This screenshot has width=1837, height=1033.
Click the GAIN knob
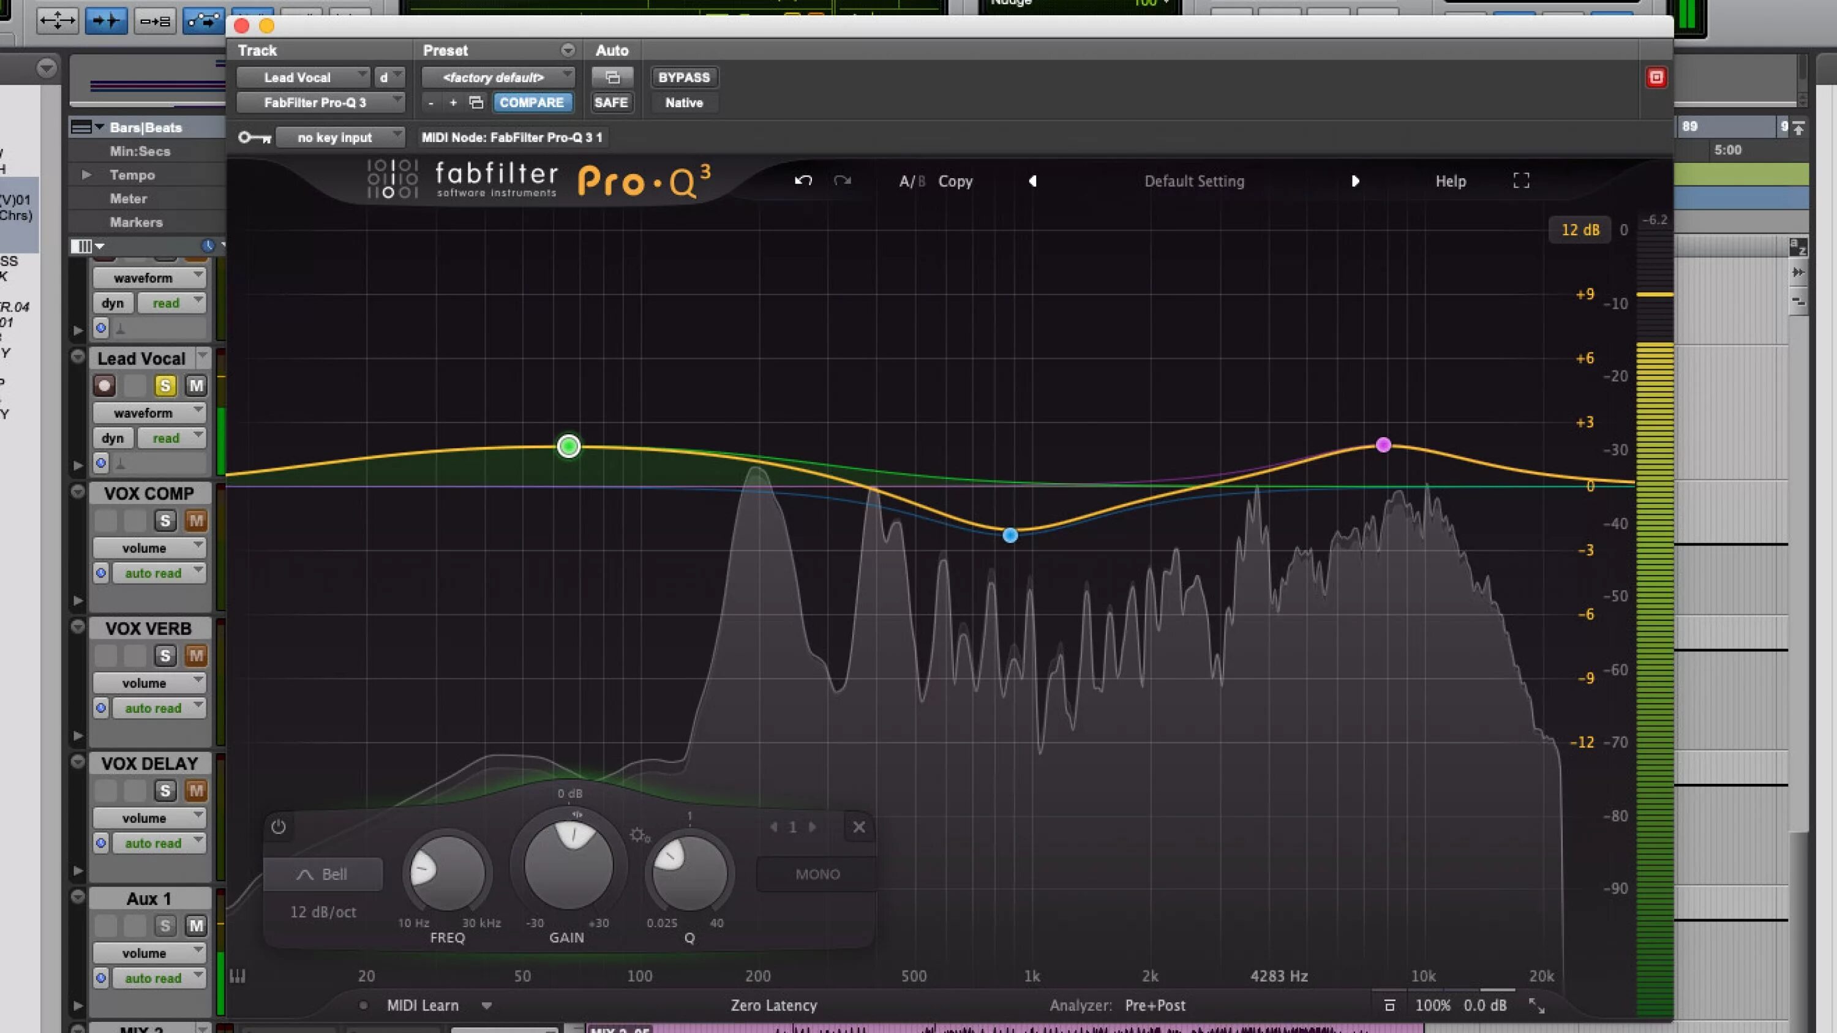point(568,865)
